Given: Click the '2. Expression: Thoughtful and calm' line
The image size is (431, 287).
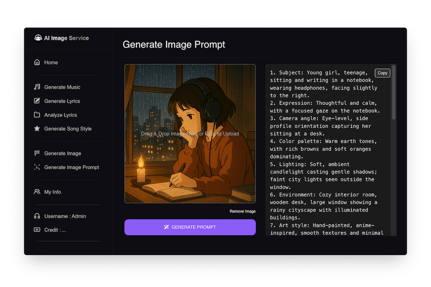Looking at the screenshot, I should pyautogui.click(x=323, y=103).
